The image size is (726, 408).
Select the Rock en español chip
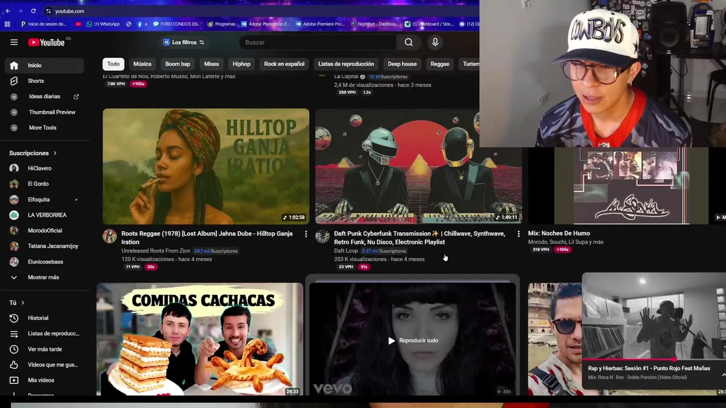tap(284, 64)
